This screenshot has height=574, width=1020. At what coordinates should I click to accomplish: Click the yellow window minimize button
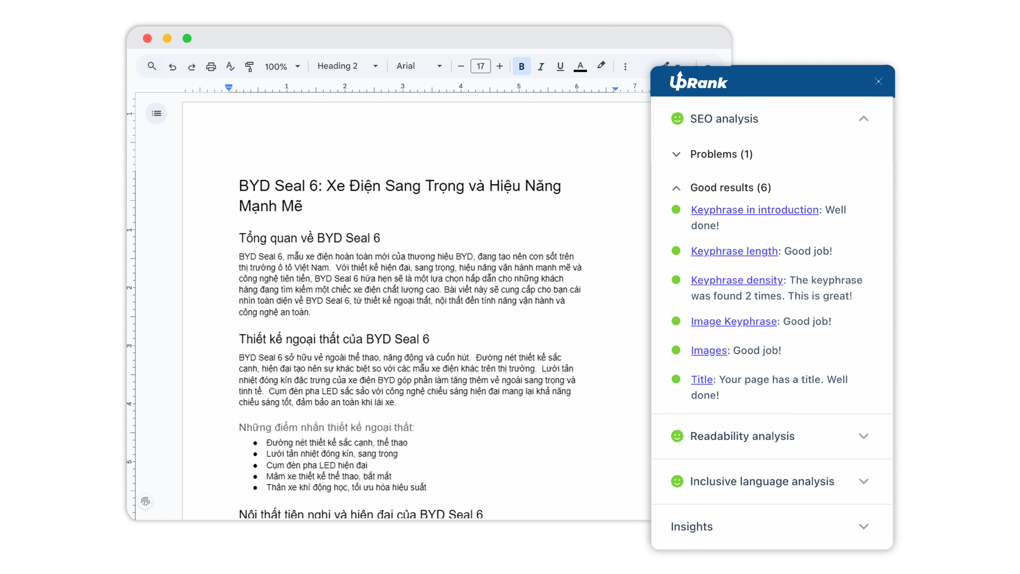tap(167, 38)
